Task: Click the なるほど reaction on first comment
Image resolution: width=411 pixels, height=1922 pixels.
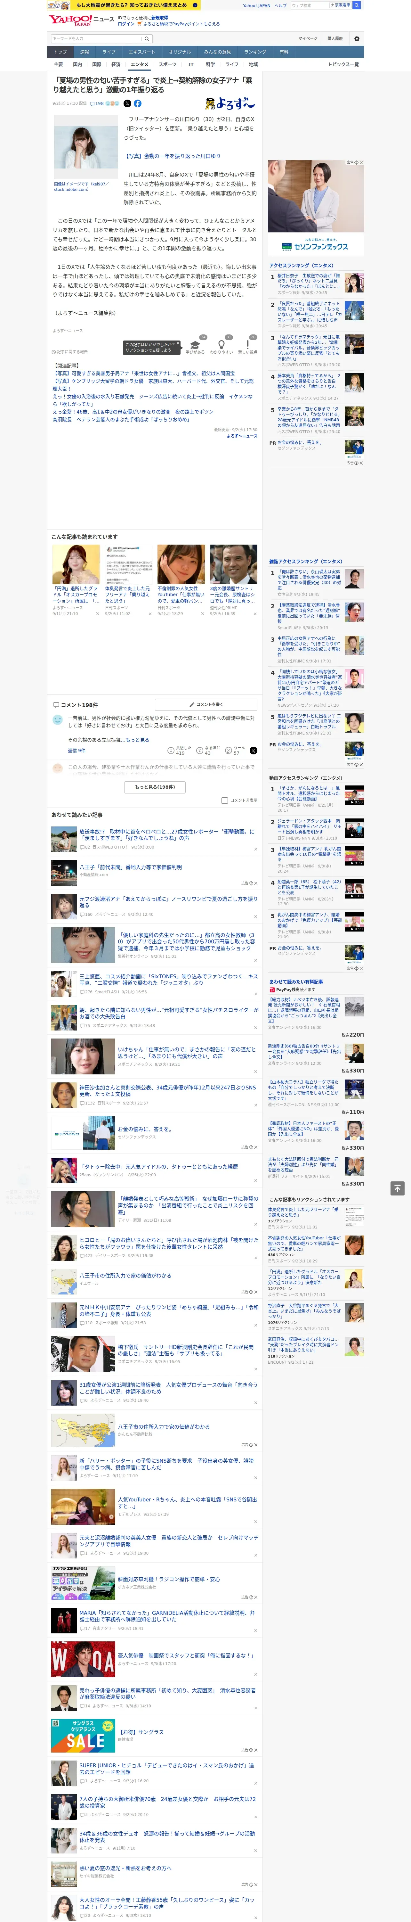Action: pyautogui.click(x=208, y=751)
